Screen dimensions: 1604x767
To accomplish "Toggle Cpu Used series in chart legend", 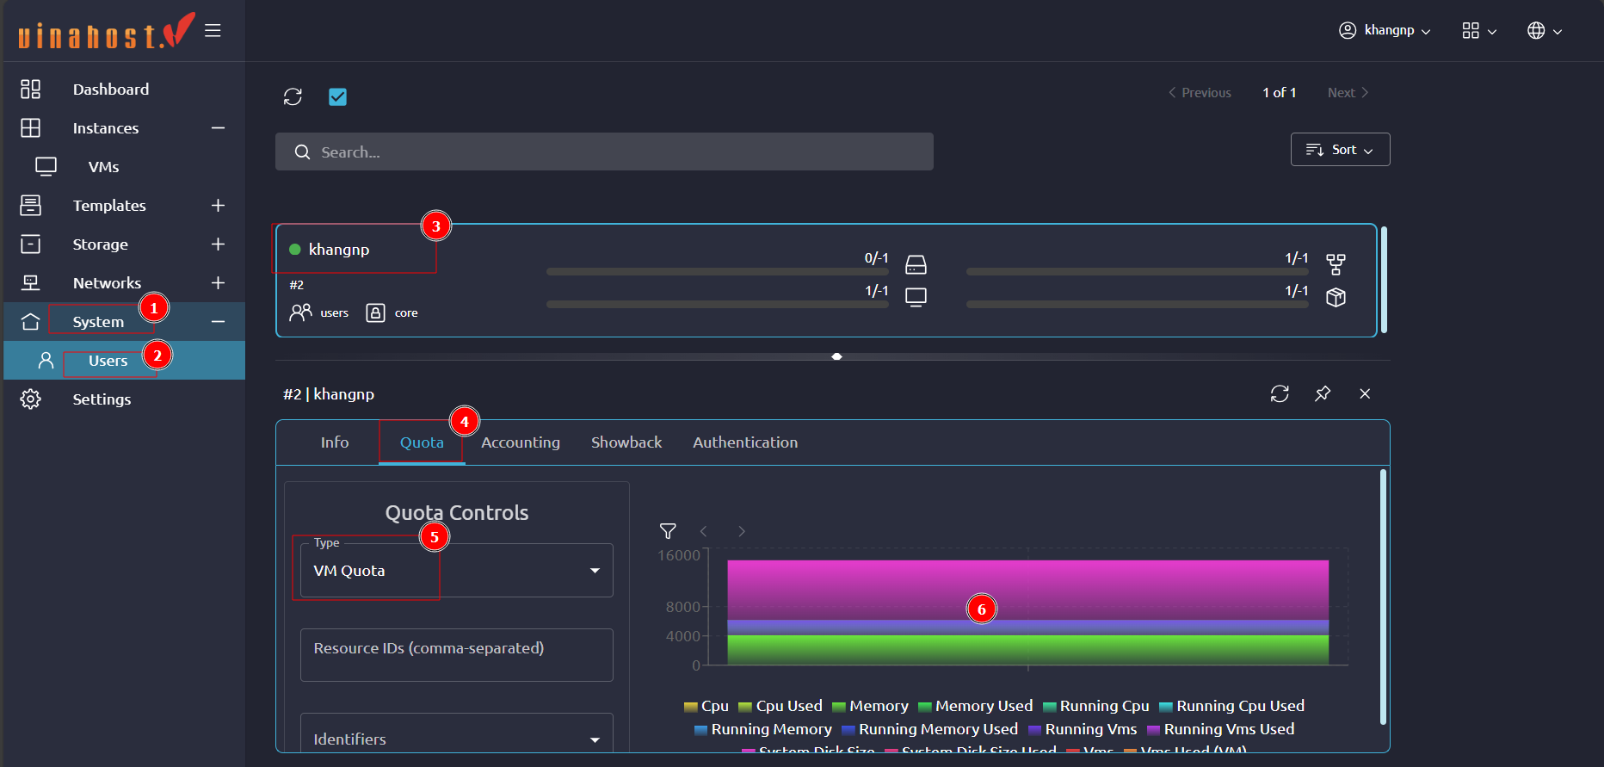I will coord(780,706).
